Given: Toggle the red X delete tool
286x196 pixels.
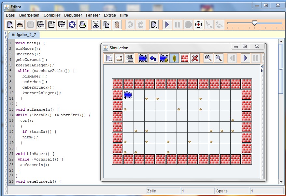Looking at the screenshot, I should (x=195, y=58).
